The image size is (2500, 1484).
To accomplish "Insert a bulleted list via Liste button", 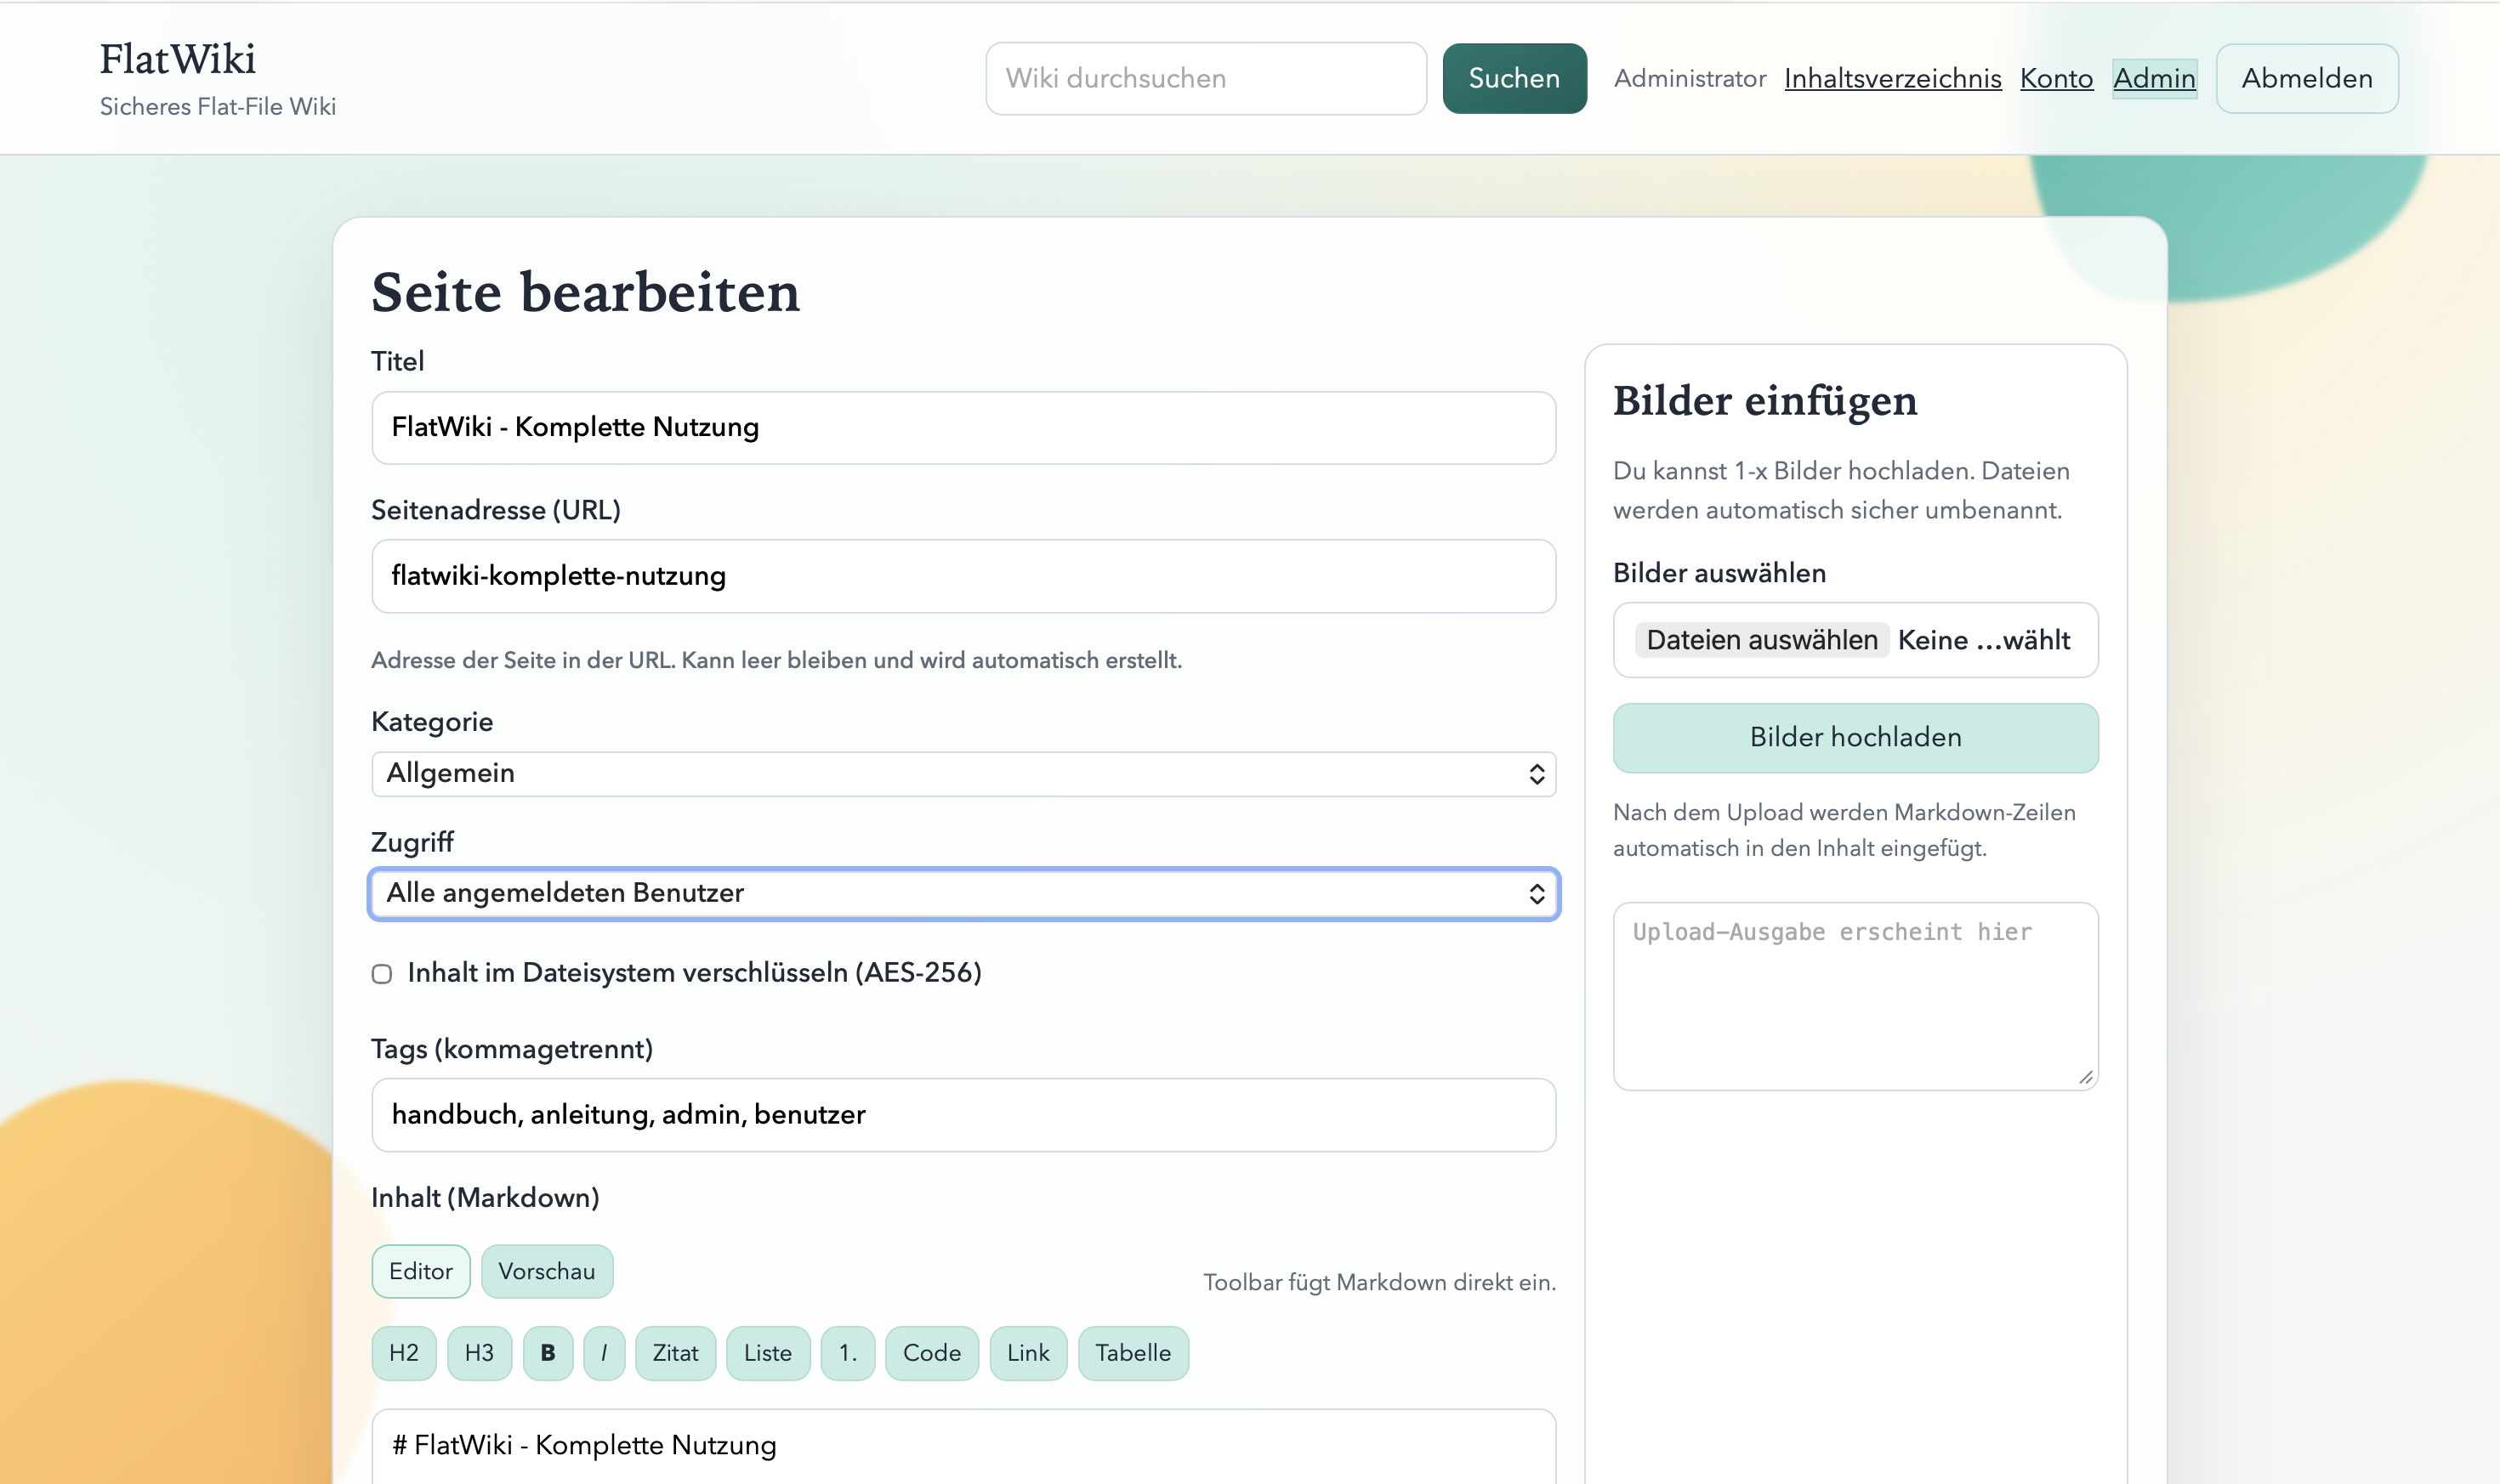I will (x=767, y=1352).
